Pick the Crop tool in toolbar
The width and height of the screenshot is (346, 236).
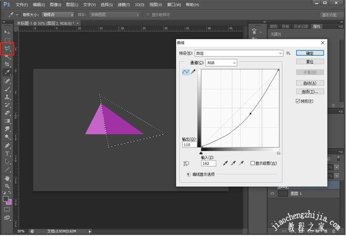point(7,64)
